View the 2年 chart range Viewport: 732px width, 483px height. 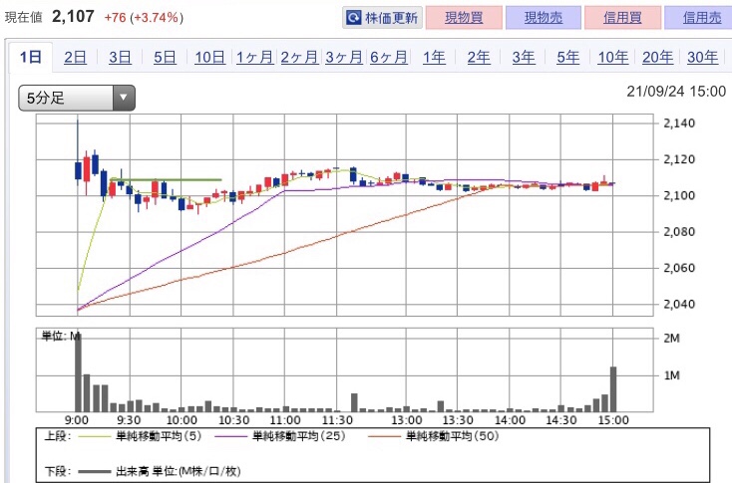[479, 58]
